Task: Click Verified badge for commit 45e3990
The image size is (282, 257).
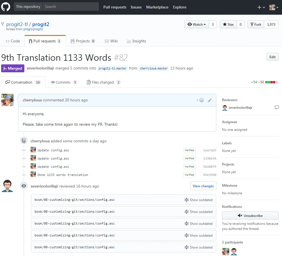Action: pyautogui.click(x=189, y=175)
